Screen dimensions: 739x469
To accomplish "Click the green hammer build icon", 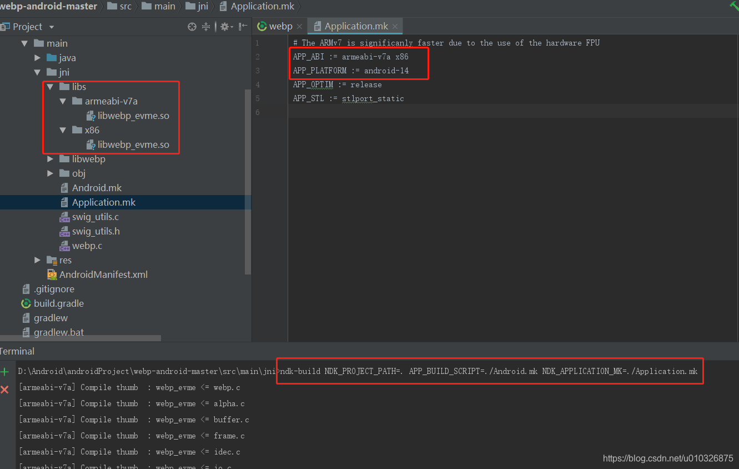I will pyautogui.click(x=733, y=6).
